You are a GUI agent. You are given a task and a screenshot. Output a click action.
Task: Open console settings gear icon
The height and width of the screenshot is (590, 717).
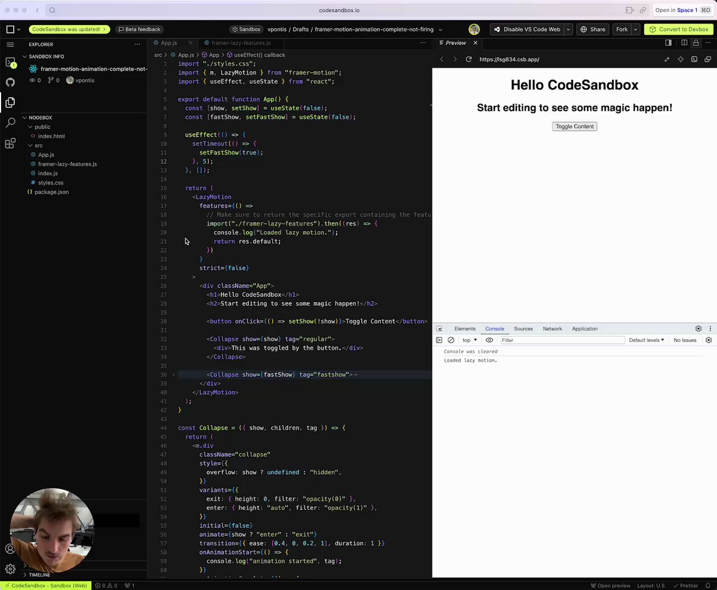pos(709,340)
